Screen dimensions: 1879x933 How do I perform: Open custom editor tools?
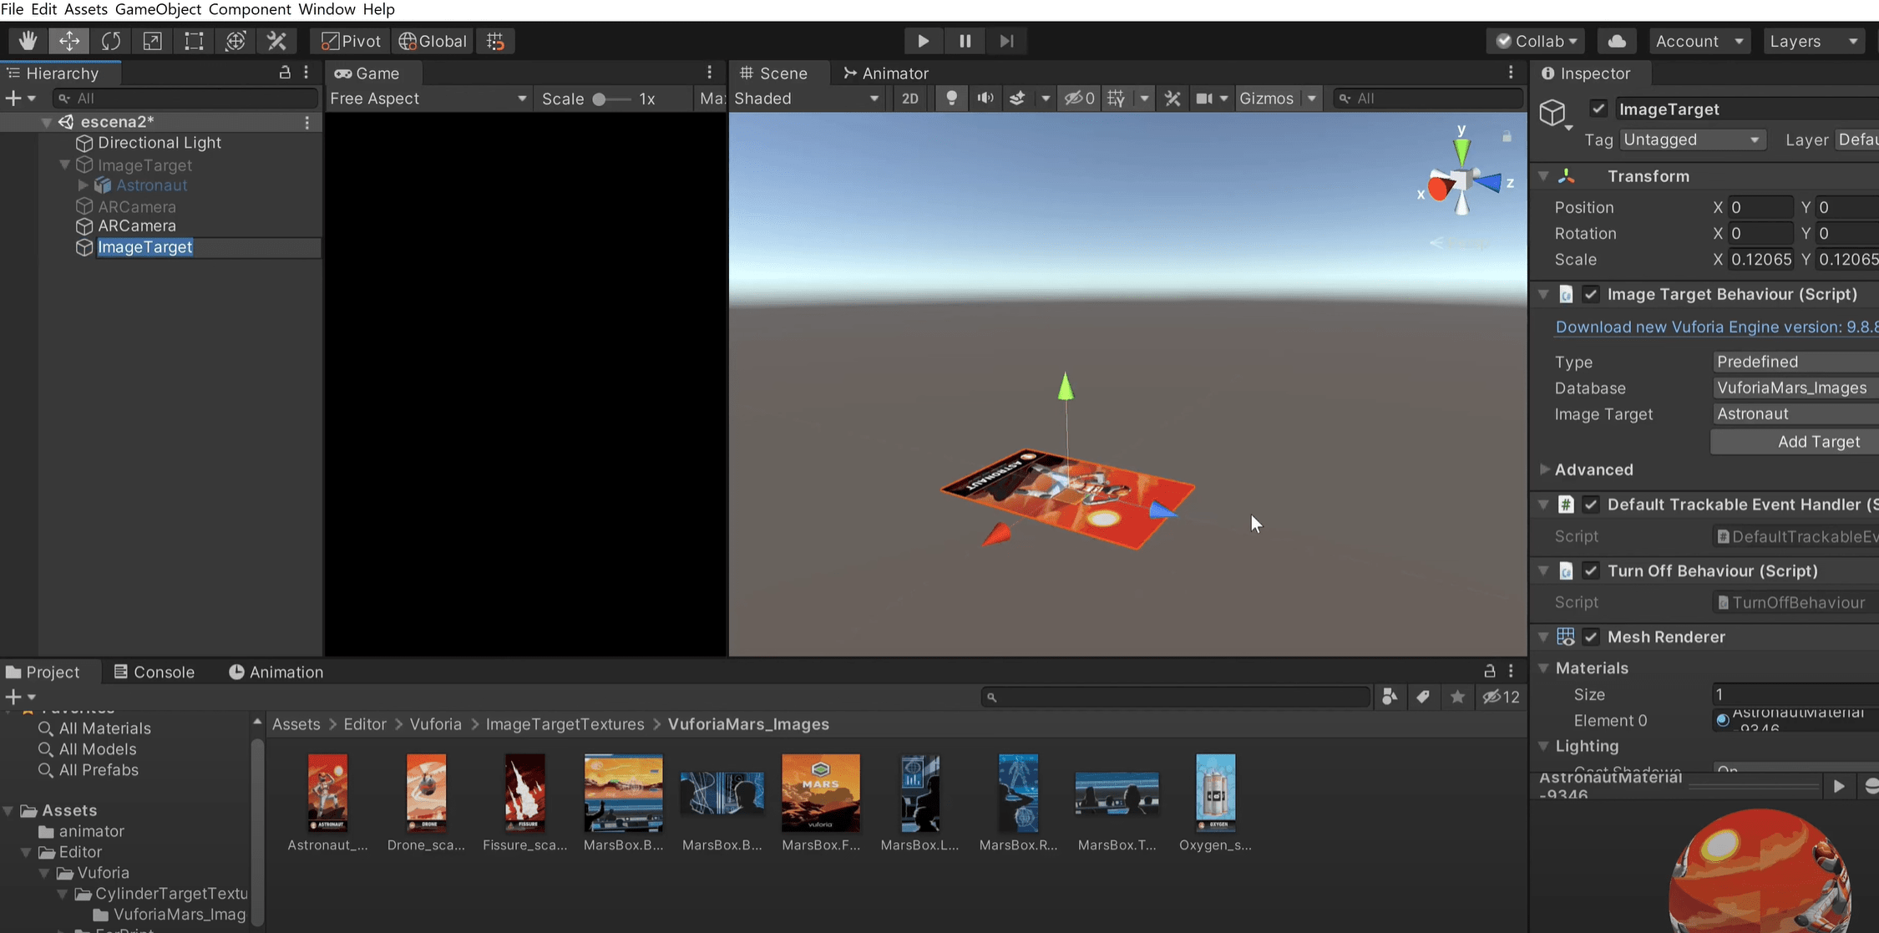point(276,41)
